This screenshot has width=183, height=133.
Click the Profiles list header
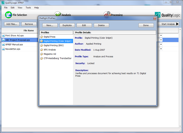(x=56, y=33)
